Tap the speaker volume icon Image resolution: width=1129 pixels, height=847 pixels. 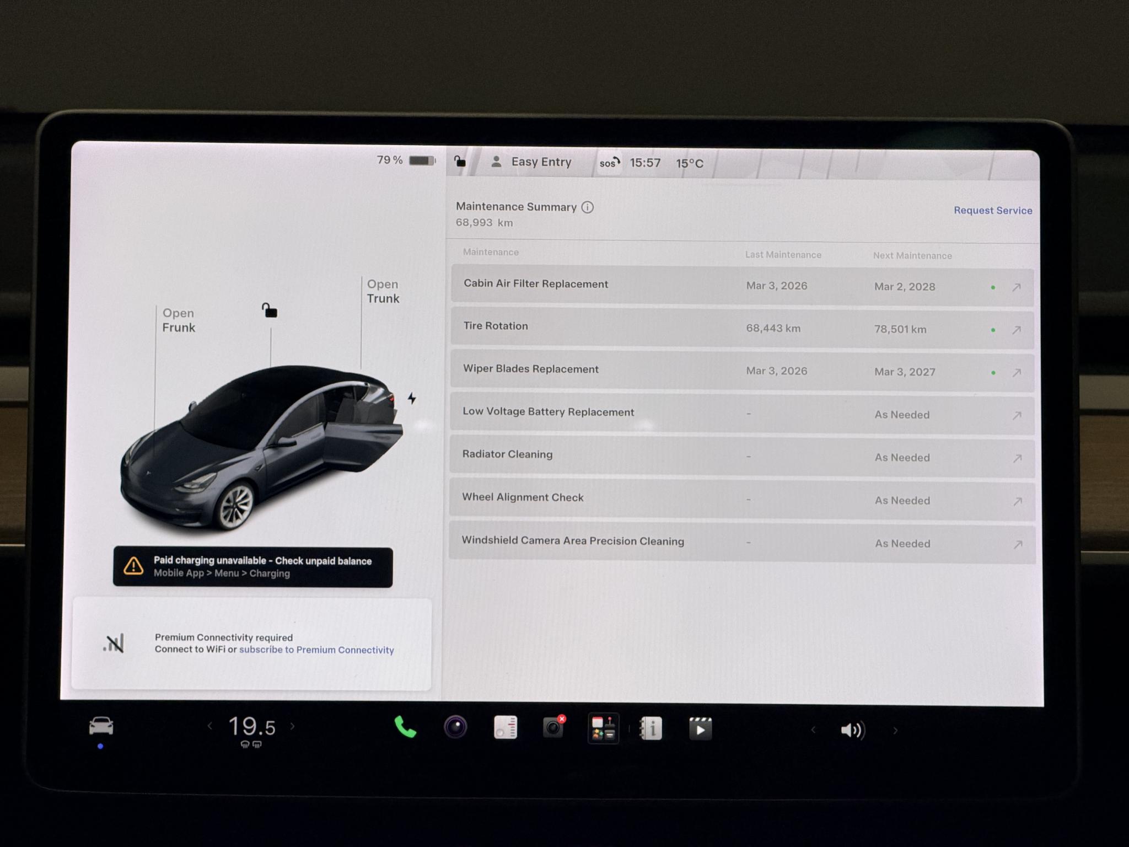click(x=852, y=730)
